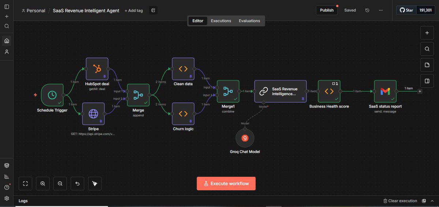Tidy up the workflow with broom icon
Viewport: 439px width, 207px height.
[x=95, y=184]
